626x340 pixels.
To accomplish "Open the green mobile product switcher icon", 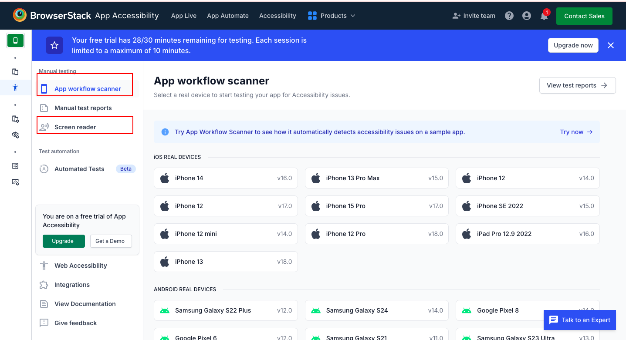I will pos(15,40).
